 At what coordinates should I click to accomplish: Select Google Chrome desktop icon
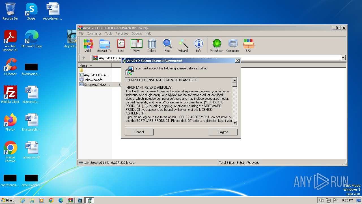(x=10, y=152)
